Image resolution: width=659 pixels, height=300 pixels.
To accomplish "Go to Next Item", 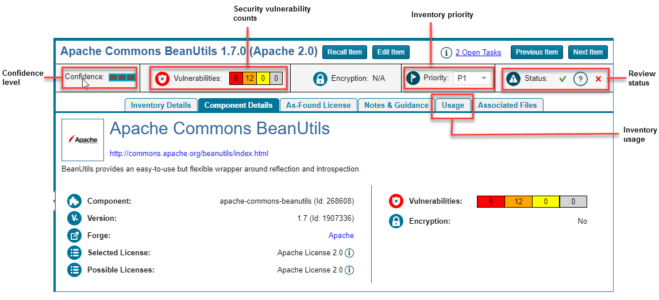I will (588, 52).
